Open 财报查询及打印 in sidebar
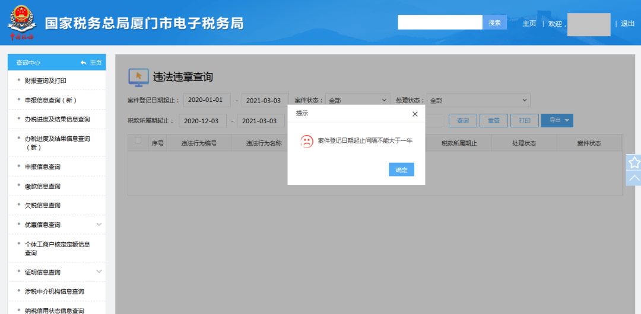Viewport: 641px width, 314px height. point(46,81)
